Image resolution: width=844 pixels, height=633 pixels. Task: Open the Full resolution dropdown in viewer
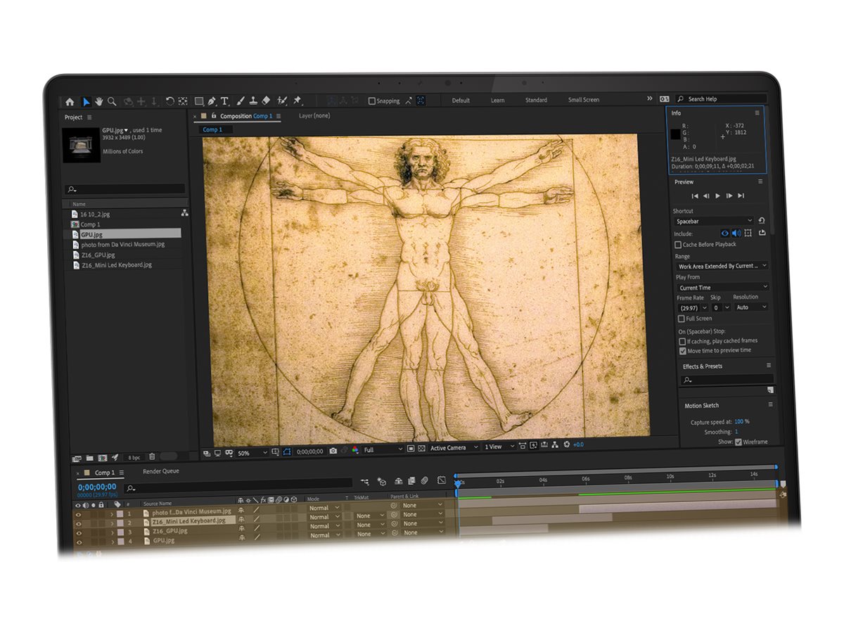coord(383,449)
